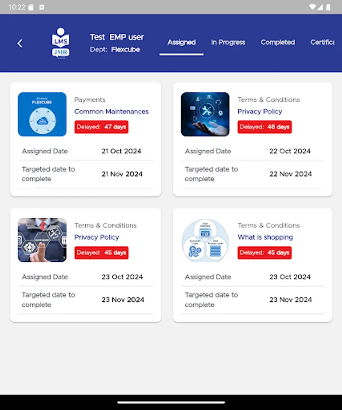
Task: Tap Delayed 45 days badge under Privacy Policy
Action: 102,252
